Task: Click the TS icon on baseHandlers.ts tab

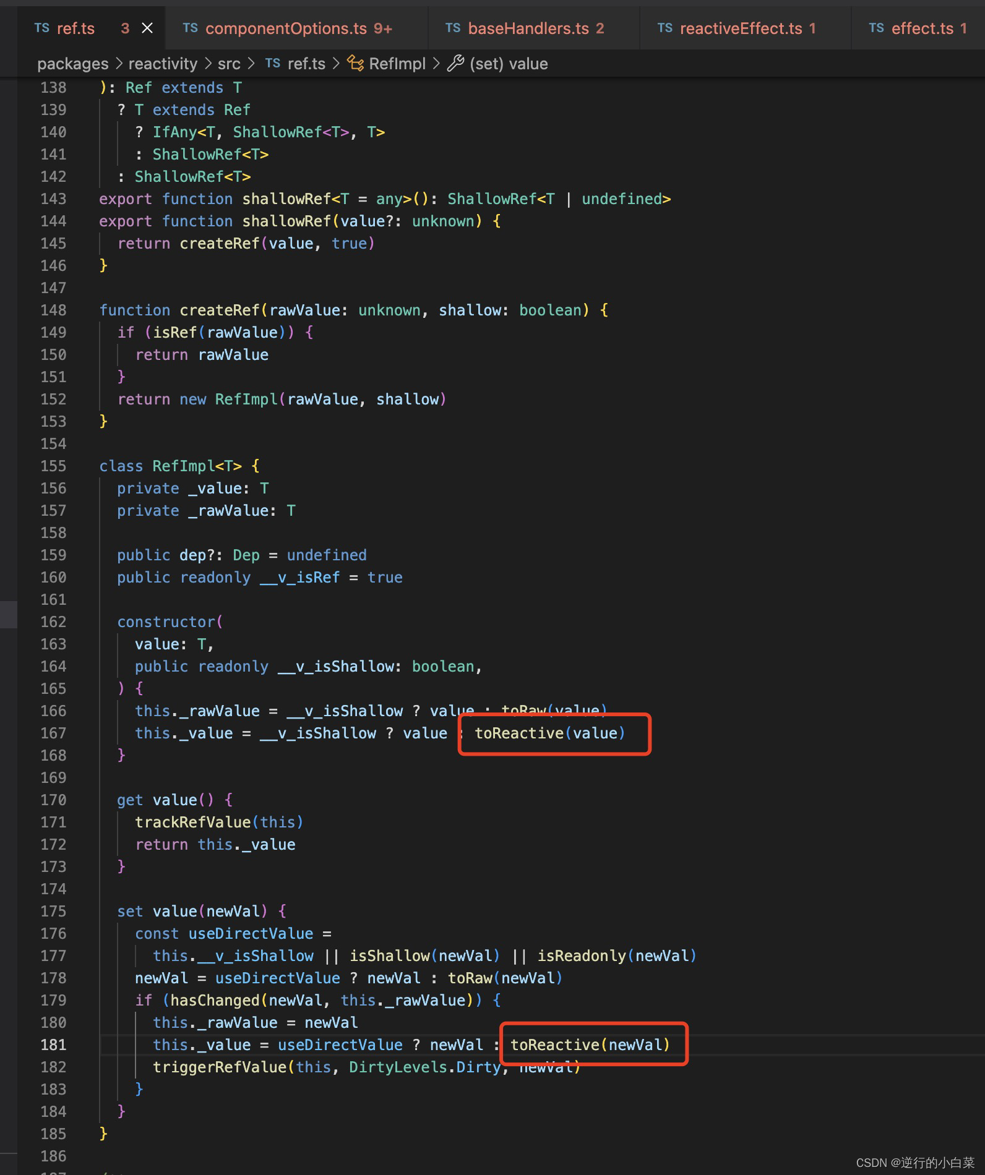Action: 453,28
